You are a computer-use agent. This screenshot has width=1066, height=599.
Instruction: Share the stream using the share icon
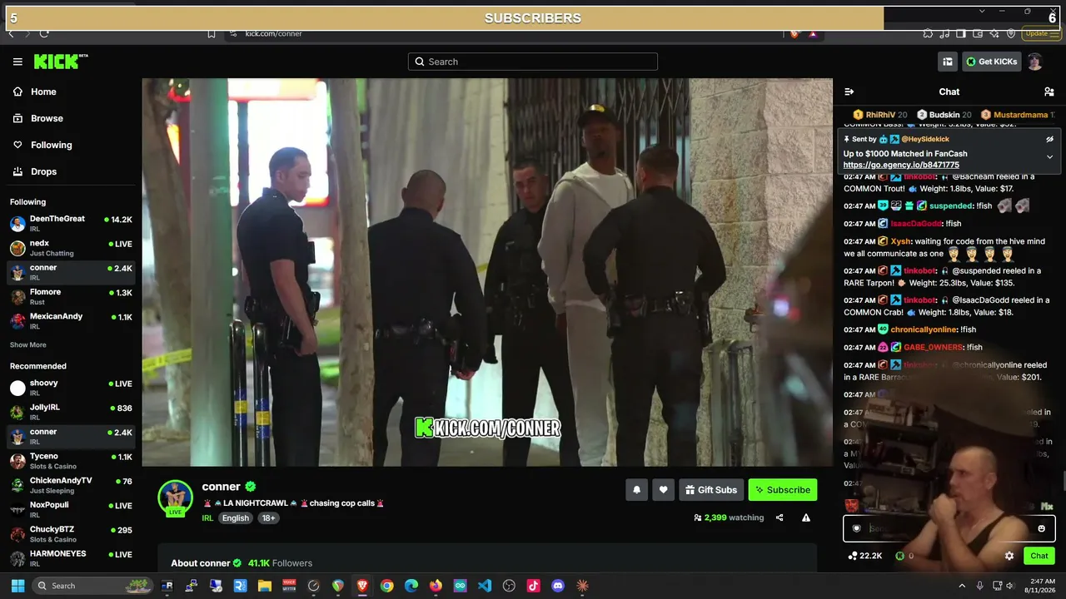780,517
